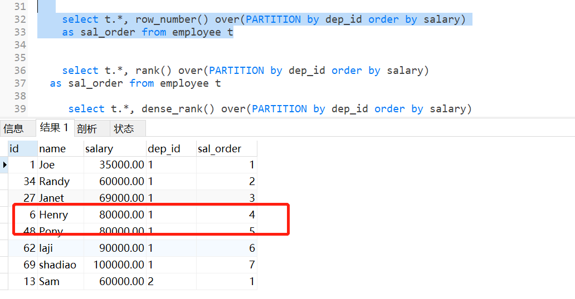Image resolution: width=575 pixels, height=299 pixels.
Task: Click the sal_order column header
Action: point(227,148)
